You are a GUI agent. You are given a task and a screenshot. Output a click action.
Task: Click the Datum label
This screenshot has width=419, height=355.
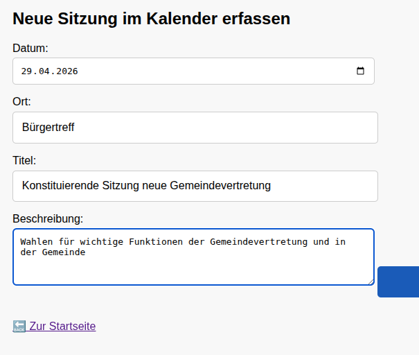coord(30,48)
